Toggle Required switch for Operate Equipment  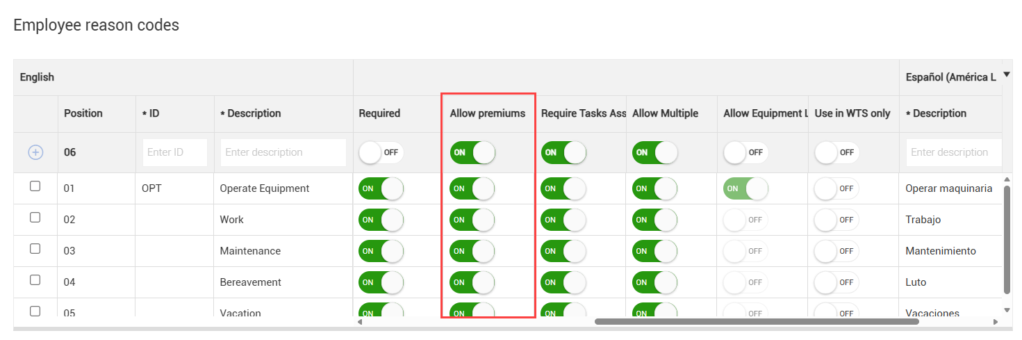pos(381,188)
